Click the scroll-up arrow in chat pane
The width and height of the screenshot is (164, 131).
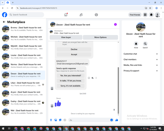(118, 42)
